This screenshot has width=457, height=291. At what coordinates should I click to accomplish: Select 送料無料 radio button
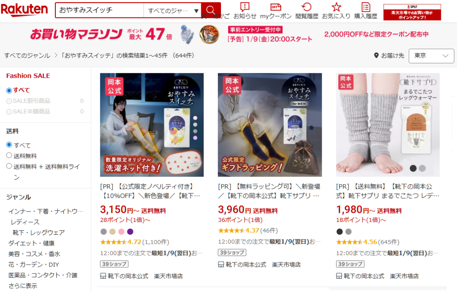(x=9, y=155)
